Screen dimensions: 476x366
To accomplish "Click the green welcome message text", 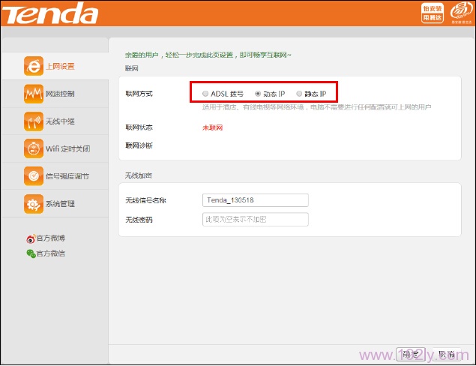I will pyautogui.click(x=208, y=55).
